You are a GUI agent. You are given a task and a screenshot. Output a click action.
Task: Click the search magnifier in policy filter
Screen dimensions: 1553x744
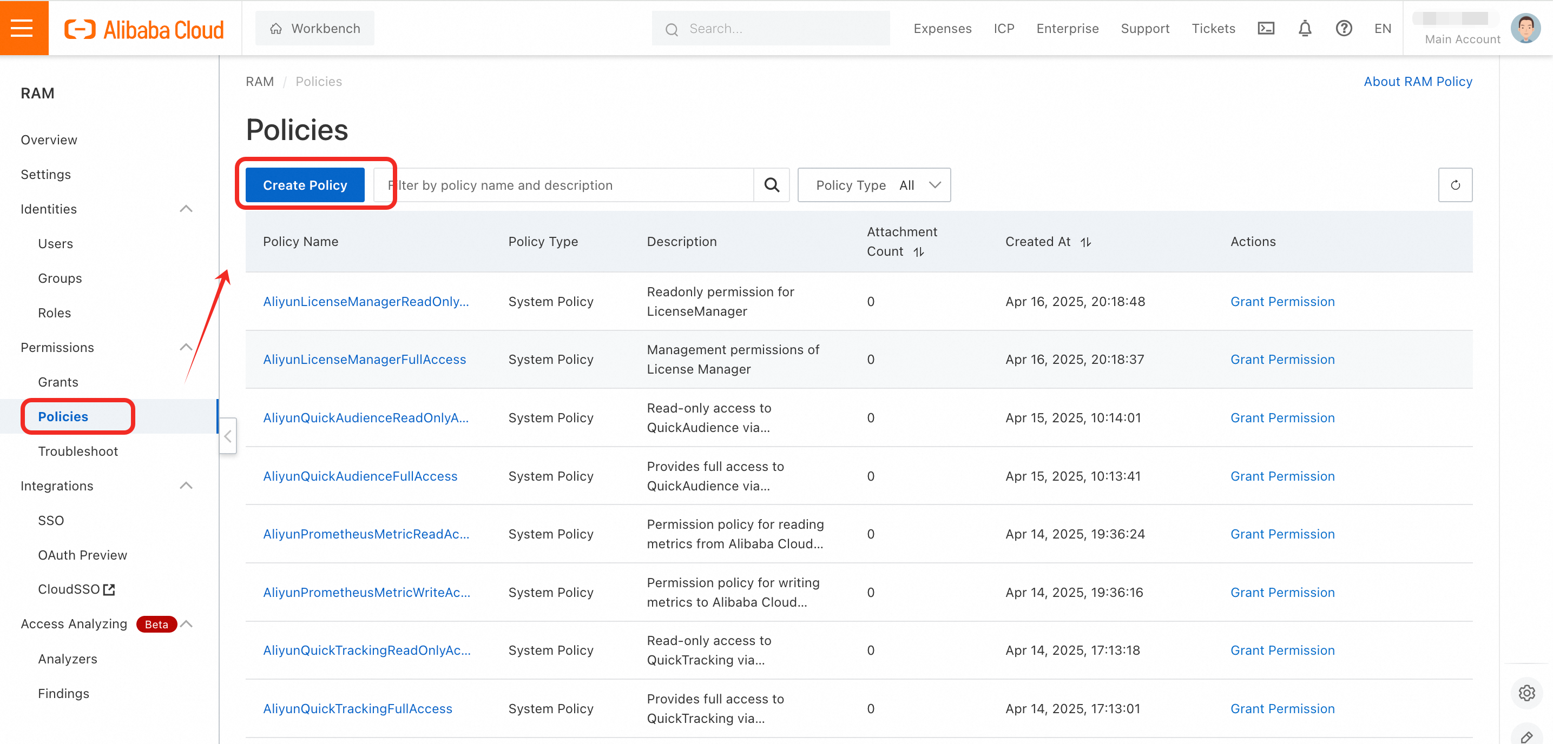(x=771, y=185)
